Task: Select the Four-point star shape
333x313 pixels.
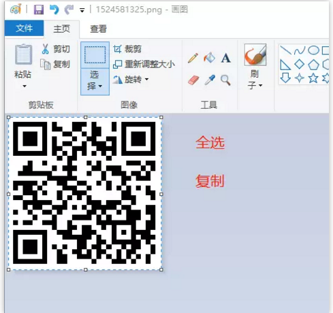Action: coord(300,78)
